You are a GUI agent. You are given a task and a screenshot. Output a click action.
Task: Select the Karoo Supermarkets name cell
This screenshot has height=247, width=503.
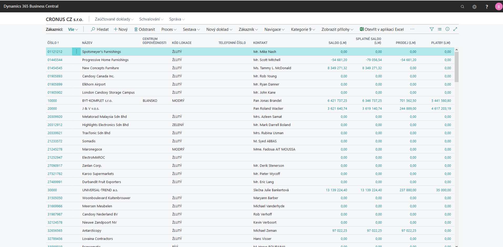pos(98,174)
